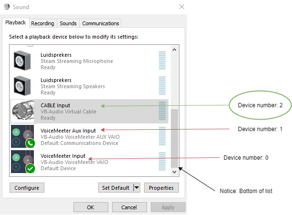The width and height of the screenshot is (292, 215).
Task: Click the 'Default Device' status text
Action: tap(58, 168)
